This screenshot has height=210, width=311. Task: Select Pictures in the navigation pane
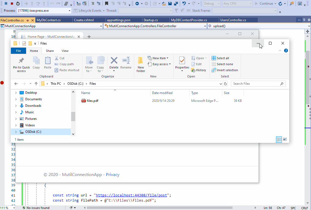point(31,119)
